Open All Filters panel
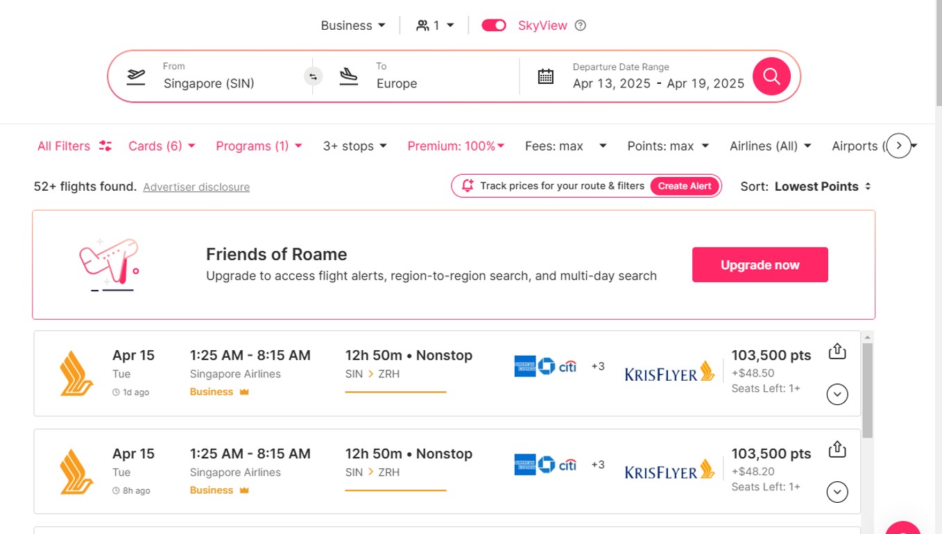Image resolution: width=942 pixels, height=534 pixels. [x=74, y=146]
